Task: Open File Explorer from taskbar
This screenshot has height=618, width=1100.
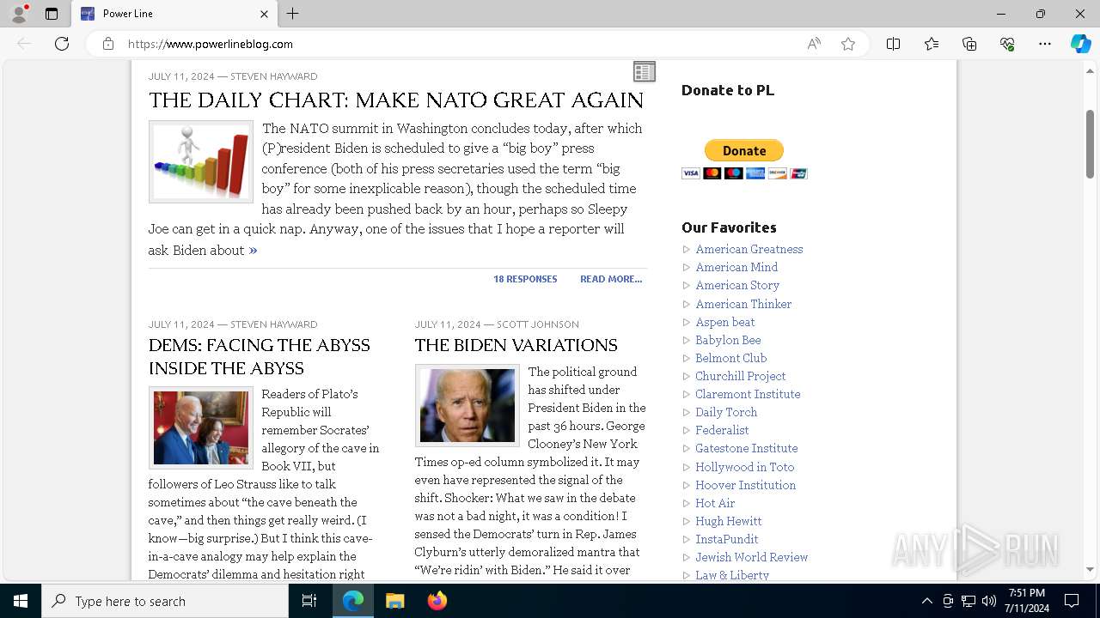Action: pos(394,601)
